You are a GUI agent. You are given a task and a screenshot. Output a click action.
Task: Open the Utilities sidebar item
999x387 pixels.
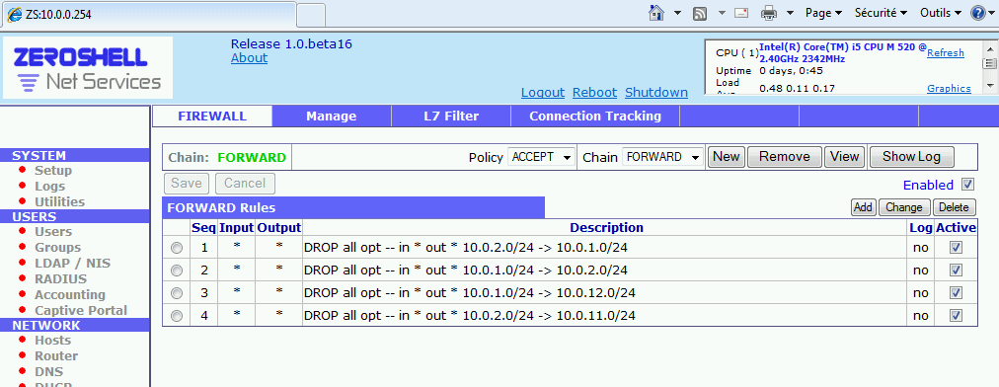[x=59, y=201]
